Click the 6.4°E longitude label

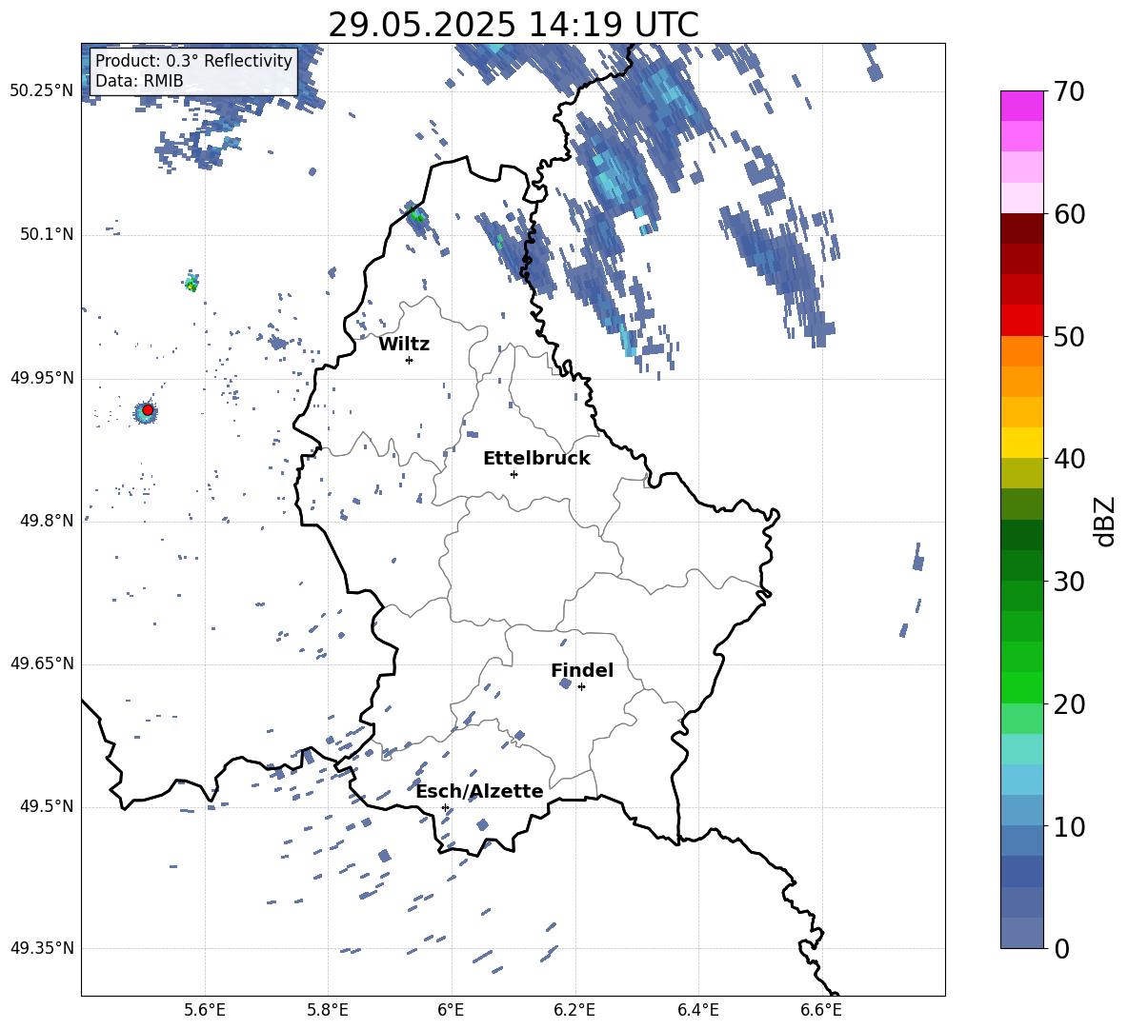pyautogui.click(x=697, y=1010)
